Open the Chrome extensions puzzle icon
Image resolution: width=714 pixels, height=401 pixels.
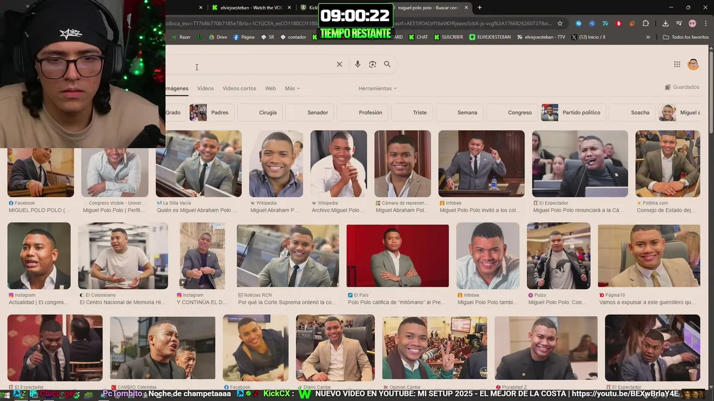click(646, 23)
